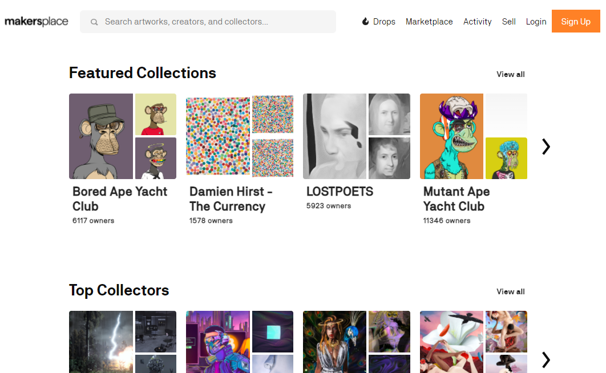Click the 6117 owners text
This screenshot has width=606, height=373.
tap(93, 221)
